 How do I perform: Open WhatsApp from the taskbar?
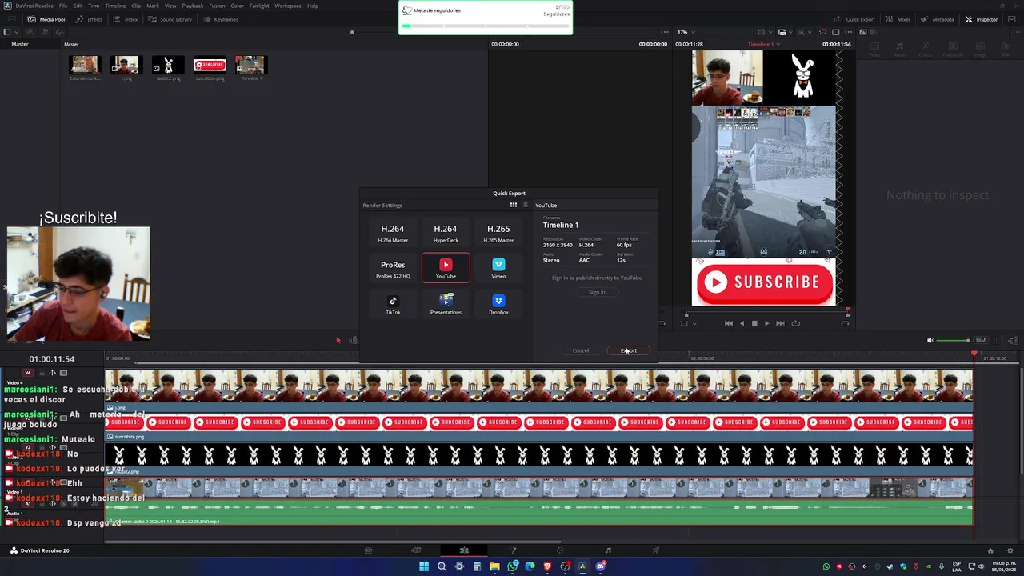[512, 566]
